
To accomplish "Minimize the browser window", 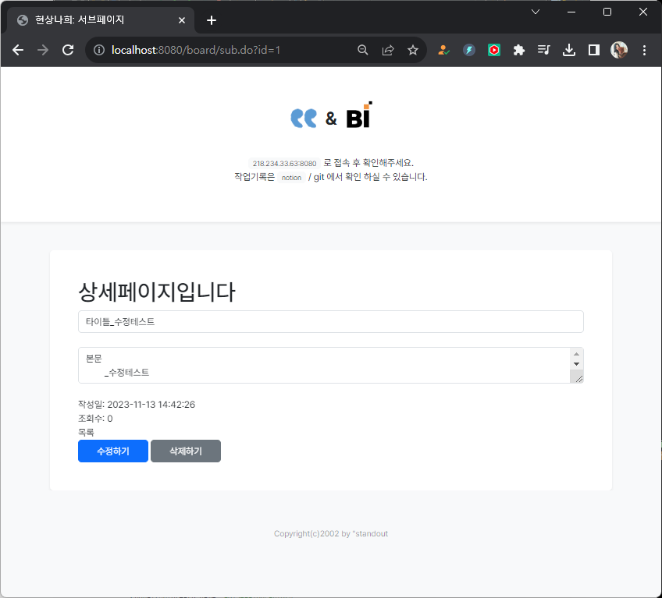I will (571, 12).
